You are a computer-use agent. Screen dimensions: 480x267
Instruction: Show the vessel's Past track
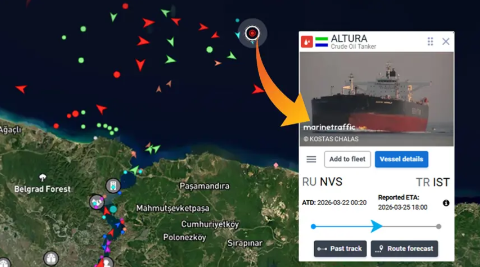(340, 249)
